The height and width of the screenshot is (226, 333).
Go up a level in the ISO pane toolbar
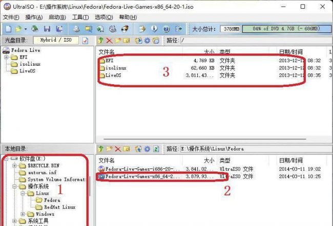tap(101, 40)
